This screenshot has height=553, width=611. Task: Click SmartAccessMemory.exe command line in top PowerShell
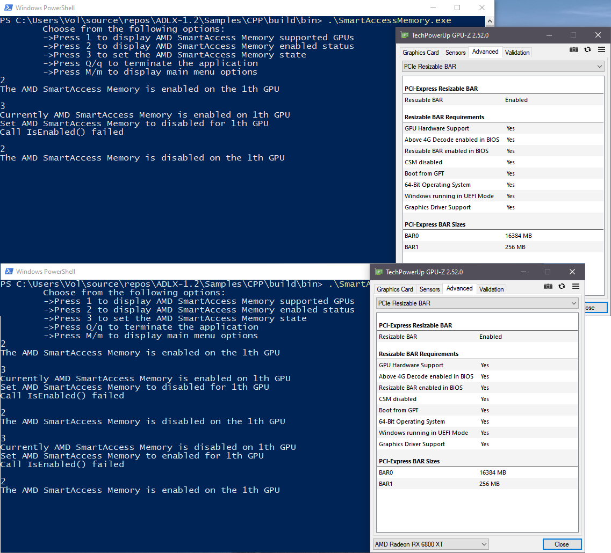[226, 20]
